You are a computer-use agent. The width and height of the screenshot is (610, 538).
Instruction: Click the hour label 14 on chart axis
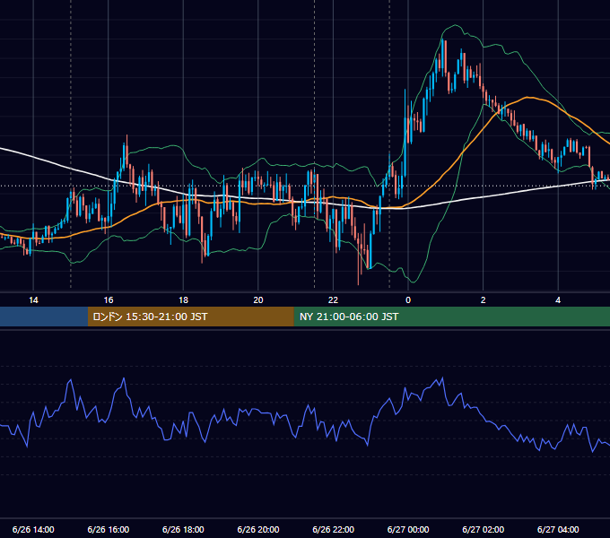[33, 299]
